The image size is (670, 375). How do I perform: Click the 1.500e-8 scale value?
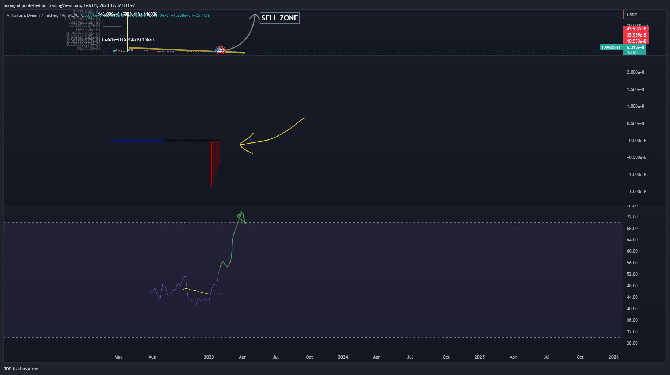point(635,89)
